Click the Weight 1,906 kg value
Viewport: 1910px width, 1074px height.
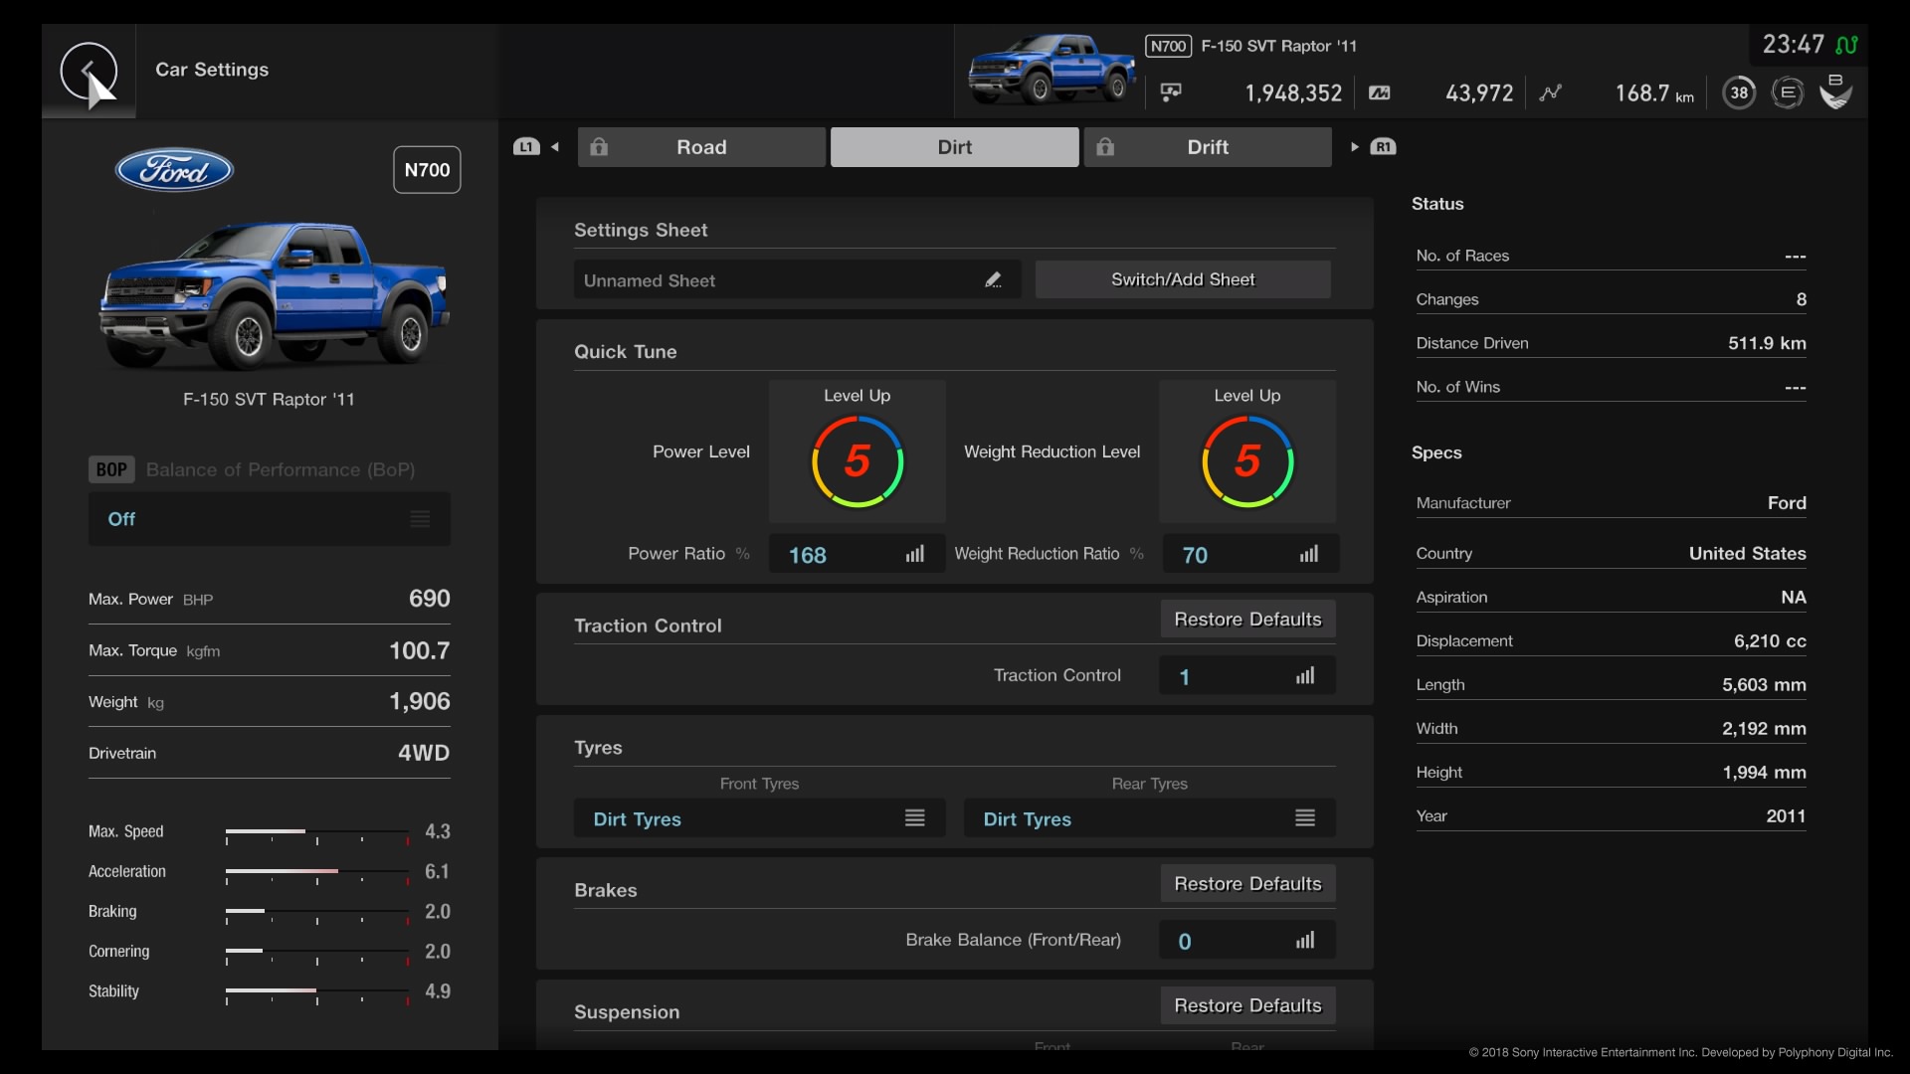point(419,701)
